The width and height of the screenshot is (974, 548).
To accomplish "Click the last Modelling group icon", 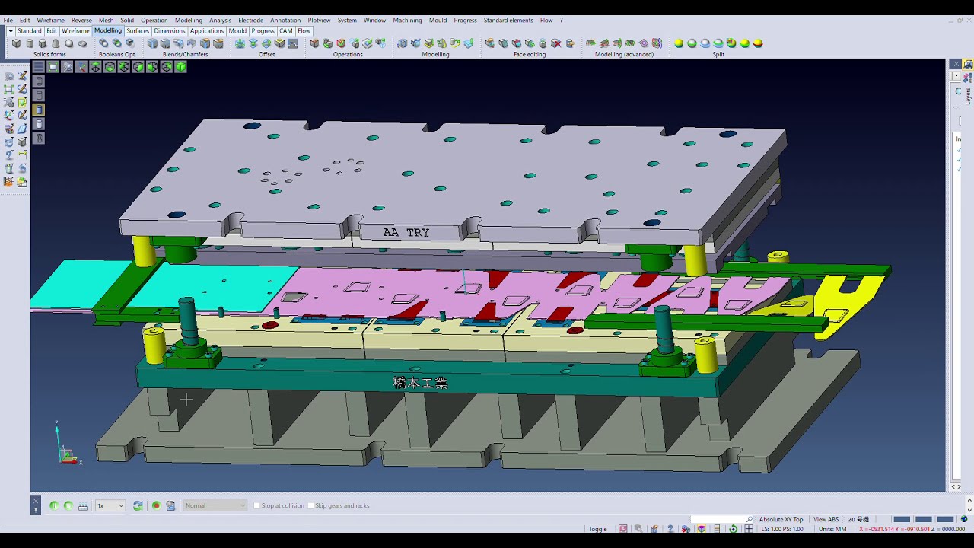I will [469, 43].
